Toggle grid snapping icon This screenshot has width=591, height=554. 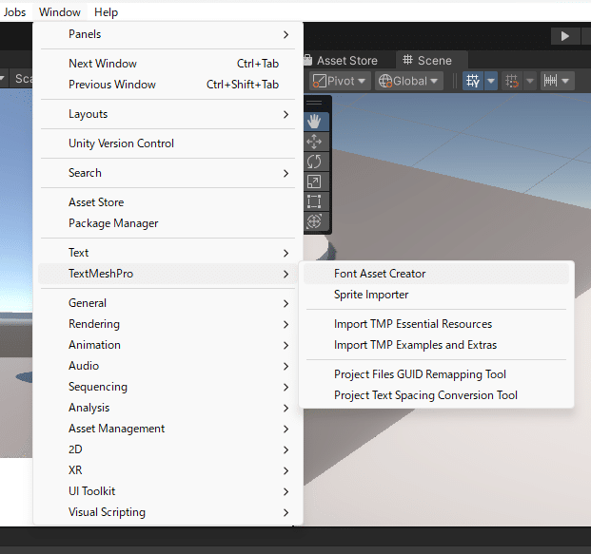point(512,81)
